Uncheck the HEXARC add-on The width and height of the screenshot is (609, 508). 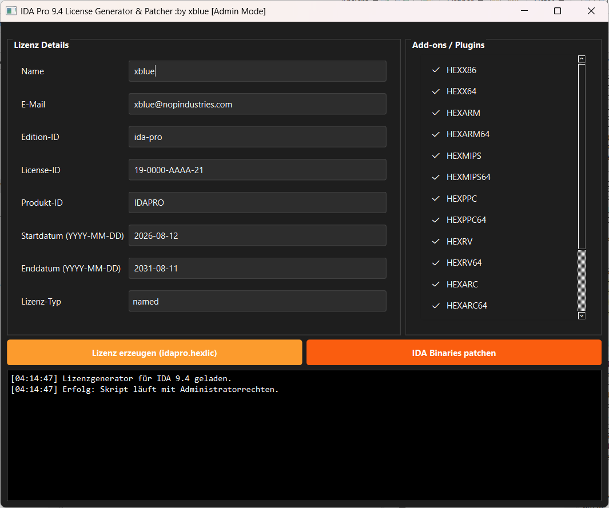(x=436, y=285)
